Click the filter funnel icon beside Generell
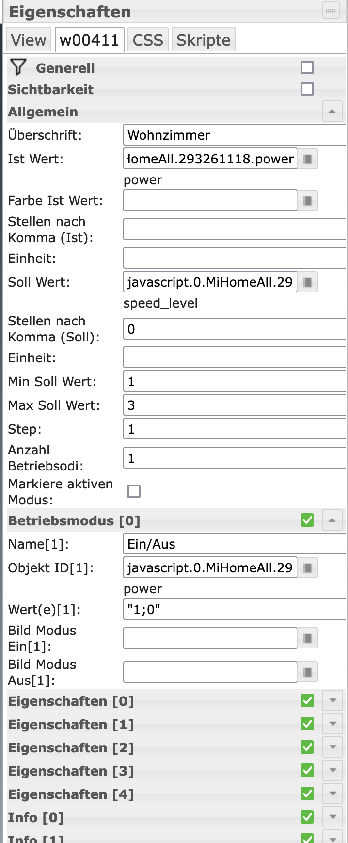The width and height of the screenshot is (348, 843). (18, 67)
